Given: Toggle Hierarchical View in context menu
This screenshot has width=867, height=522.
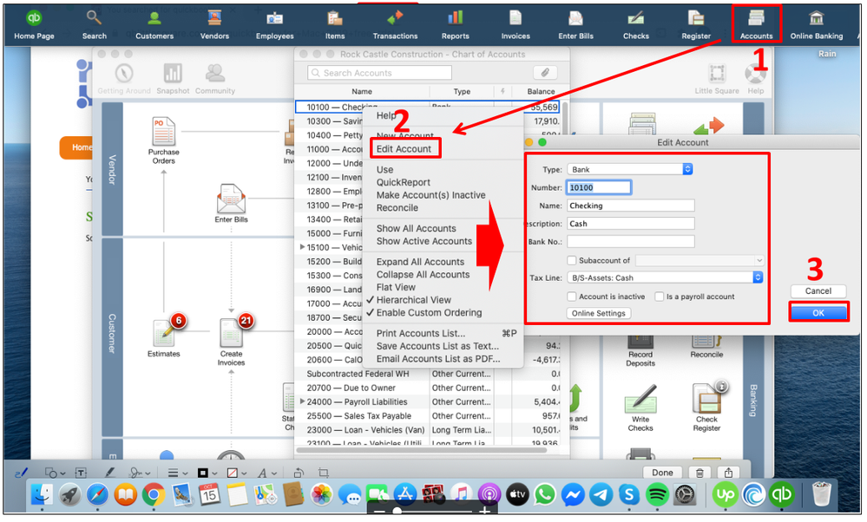Looking at the screenshot, I should click(414, 300).
